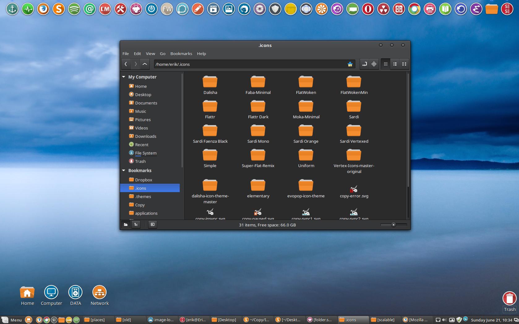The width and height of the screenshot is (519, 324).
Task: Switch to list view
Action: tap(395, 64)
